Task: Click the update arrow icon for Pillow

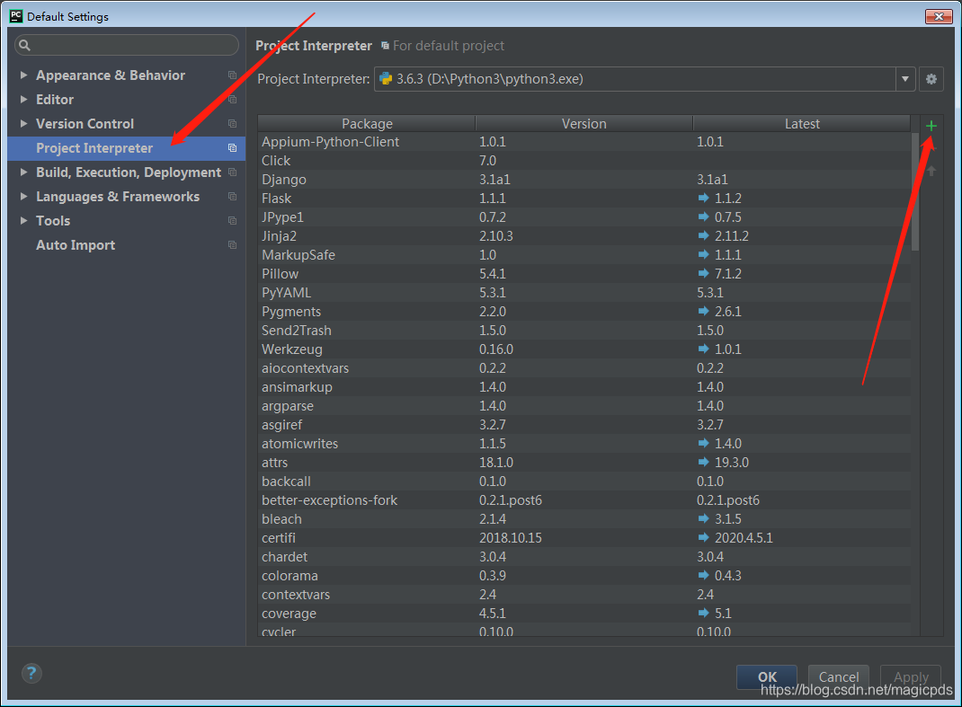Action: [x=703, y=273]
